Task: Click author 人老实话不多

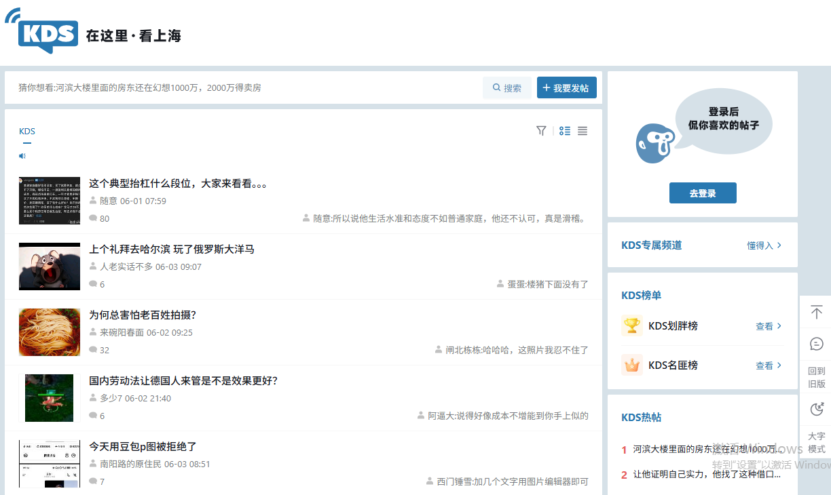Action: [x=126, y=267]
